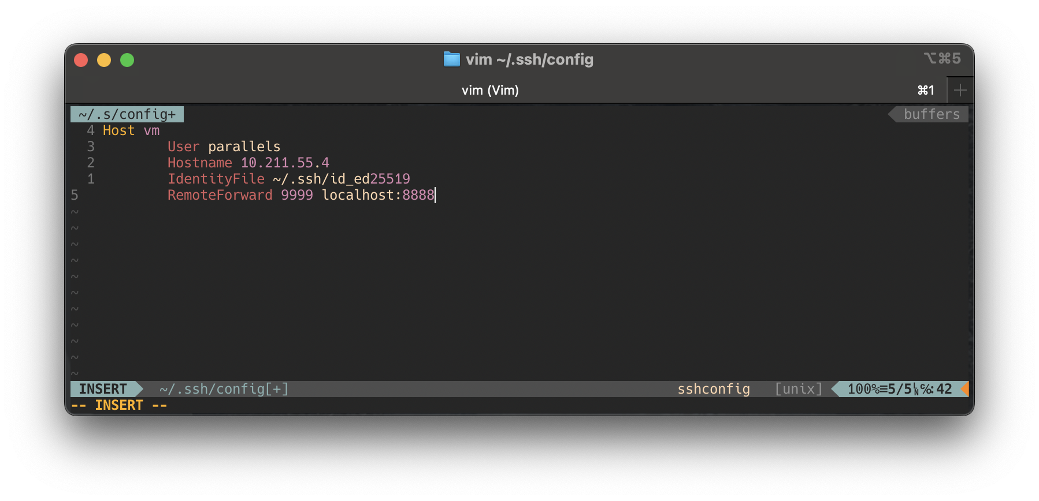Click the buffers label in tabline
Screen dimensions: 1039x501
click(931, 114)
